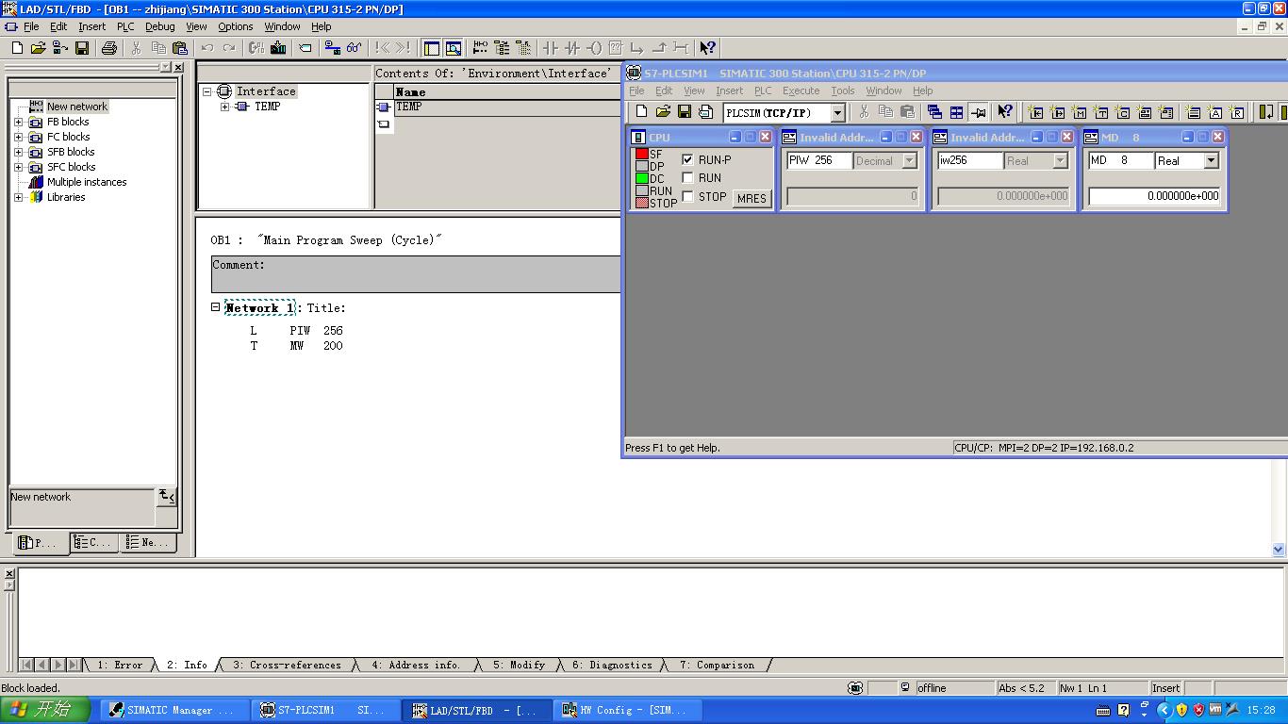This screenshot has width=1288, height=724.
Task: Select Multiple instances in the elements tree
Action: [87, 182]
